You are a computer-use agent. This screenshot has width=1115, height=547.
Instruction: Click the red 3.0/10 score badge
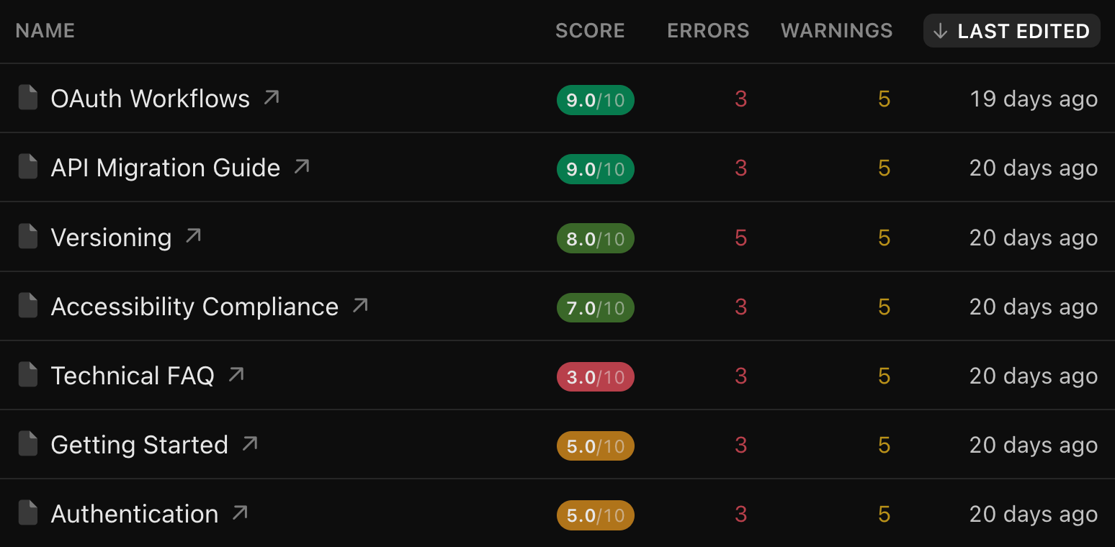click(595, 376)
